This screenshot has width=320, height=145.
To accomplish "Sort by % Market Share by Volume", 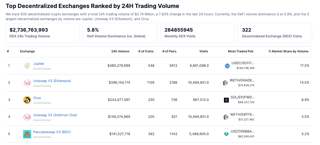I will click(x=288, y=51).
